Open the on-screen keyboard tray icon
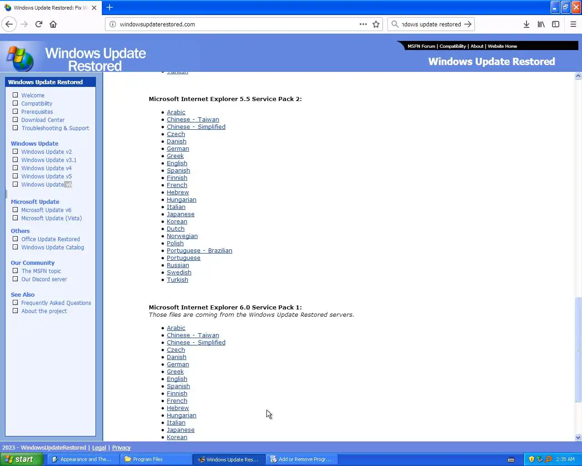582x466 pixels. 511,459
